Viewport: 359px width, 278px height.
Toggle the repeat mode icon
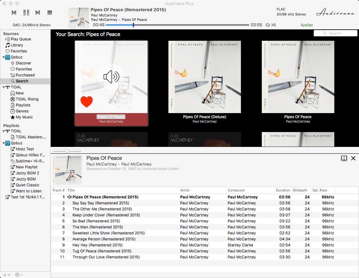point(268,25)
